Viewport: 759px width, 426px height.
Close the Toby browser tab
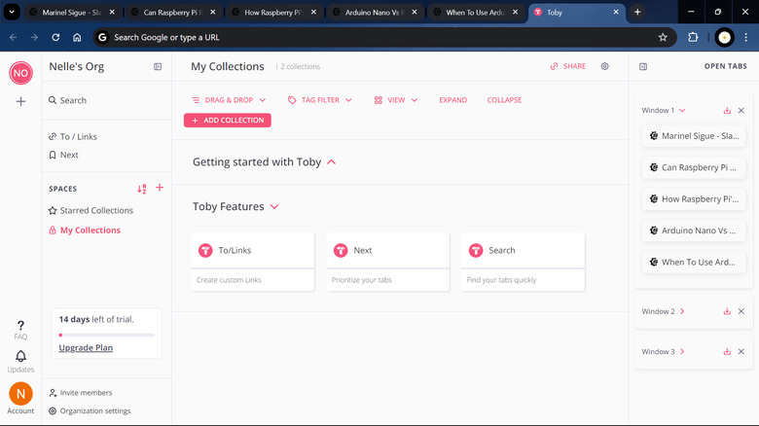pos(616,12)
